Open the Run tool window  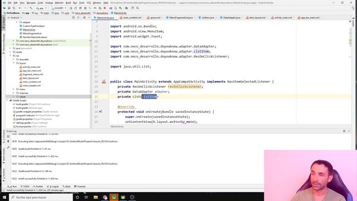click(x=12, y=186)
